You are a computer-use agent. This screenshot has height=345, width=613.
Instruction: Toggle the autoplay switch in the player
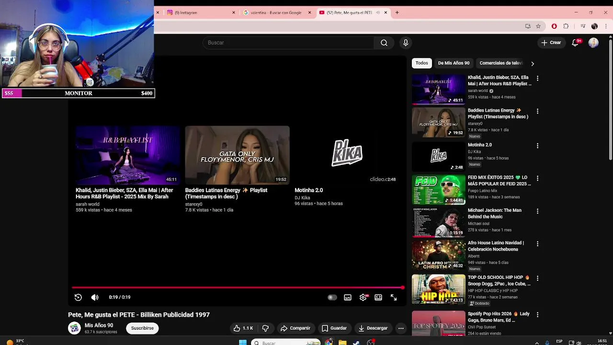click(332, 297)
